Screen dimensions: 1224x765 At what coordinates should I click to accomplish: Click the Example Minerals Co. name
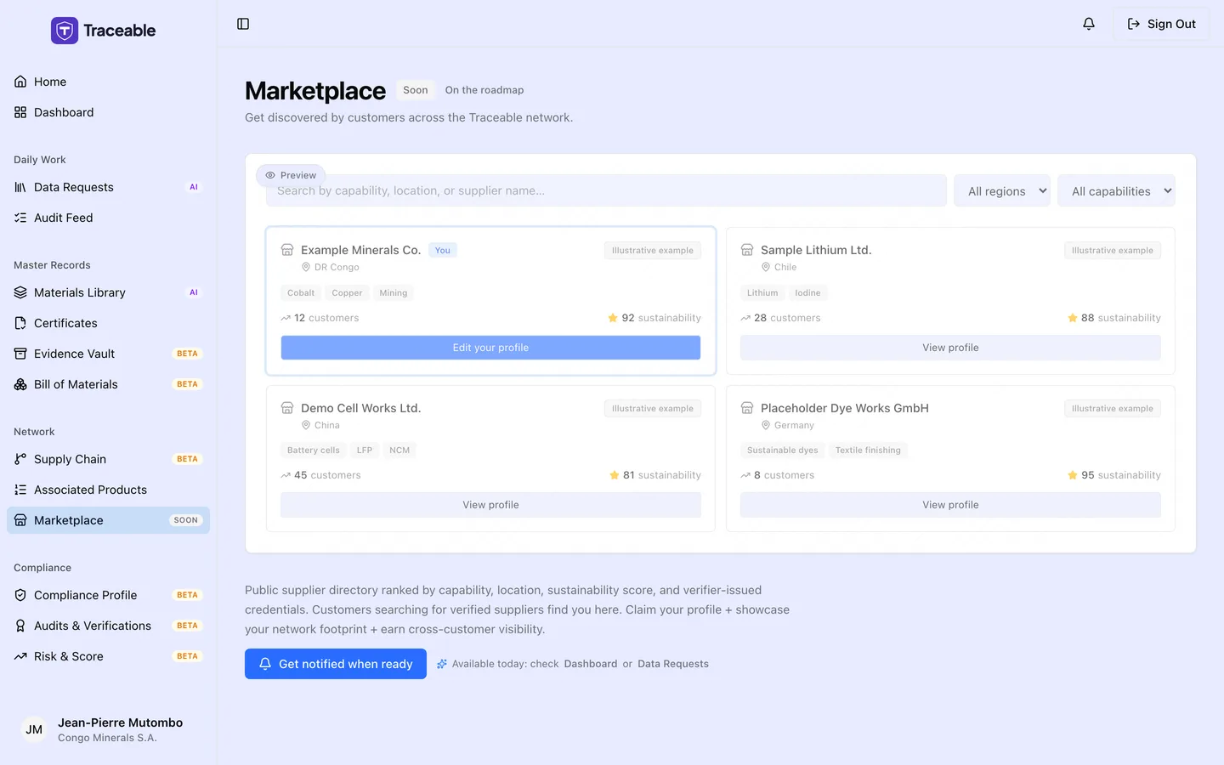point(360,250)
